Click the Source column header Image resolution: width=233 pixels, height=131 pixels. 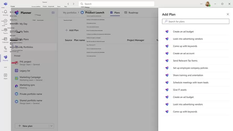tap(68, 40)
